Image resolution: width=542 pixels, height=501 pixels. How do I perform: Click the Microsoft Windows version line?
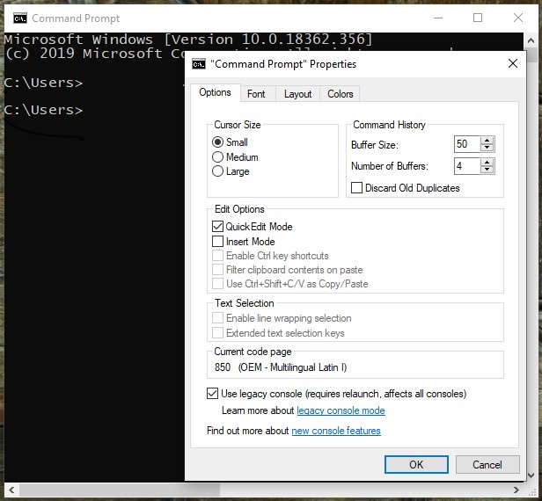pyautogui.click(x=188, y=40)
